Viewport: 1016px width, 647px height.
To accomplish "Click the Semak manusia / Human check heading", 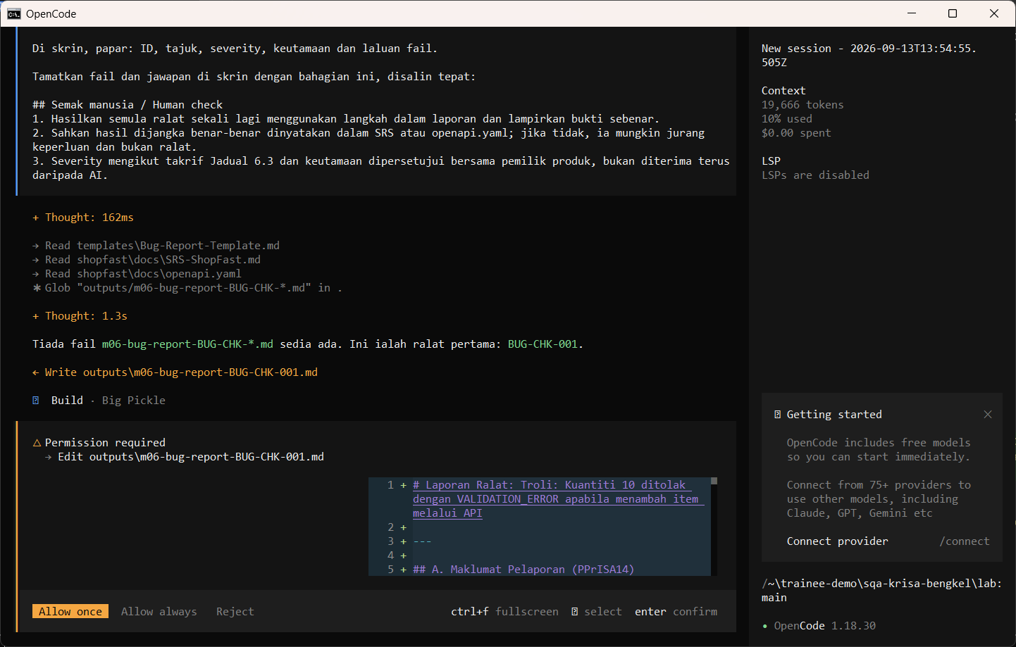I will (128, 104).
